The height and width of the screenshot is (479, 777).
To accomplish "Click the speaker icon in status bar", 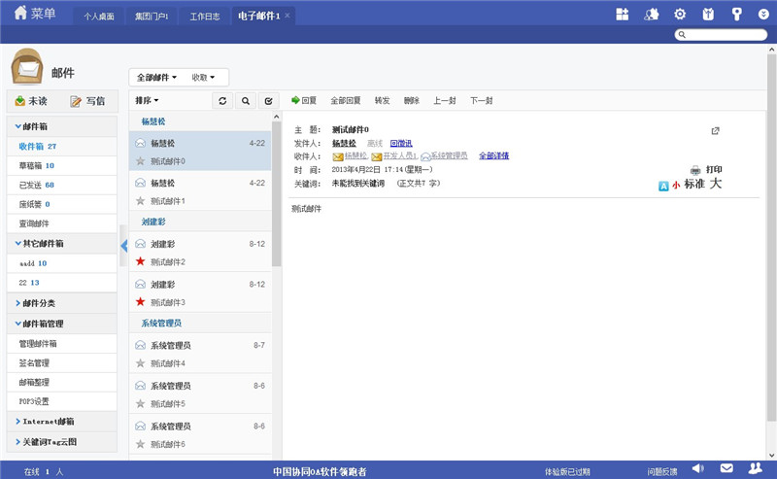I will point(697,468).
